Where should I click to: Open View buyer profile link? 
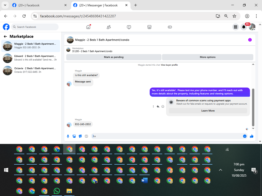pos(169,65)
